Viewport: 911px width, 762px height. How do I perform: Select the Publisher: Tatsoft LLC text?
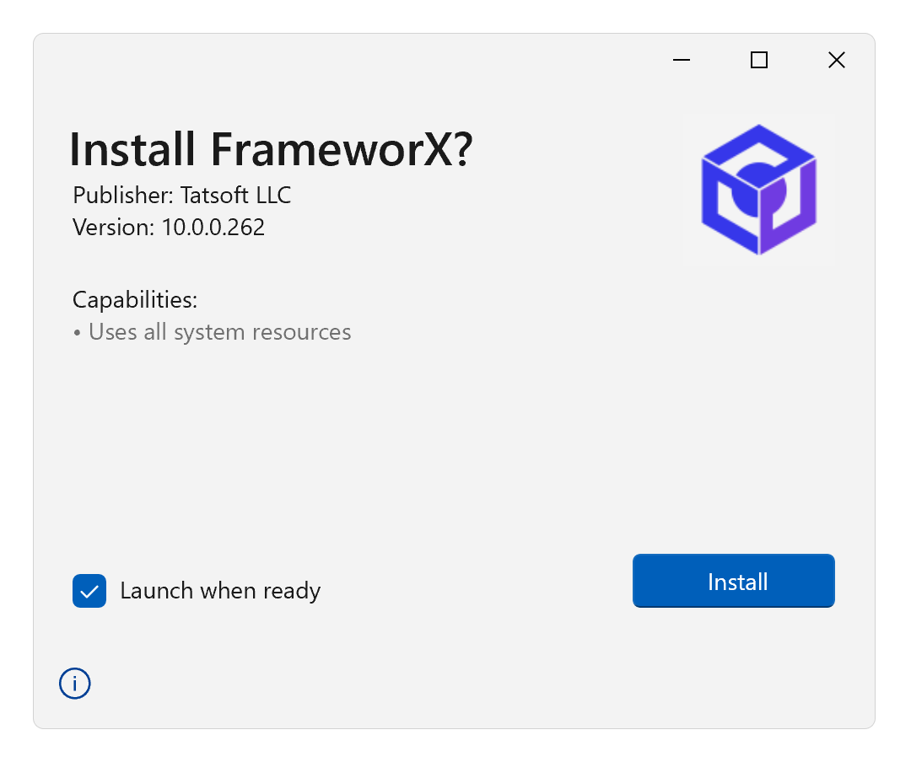tap(182, 196)
